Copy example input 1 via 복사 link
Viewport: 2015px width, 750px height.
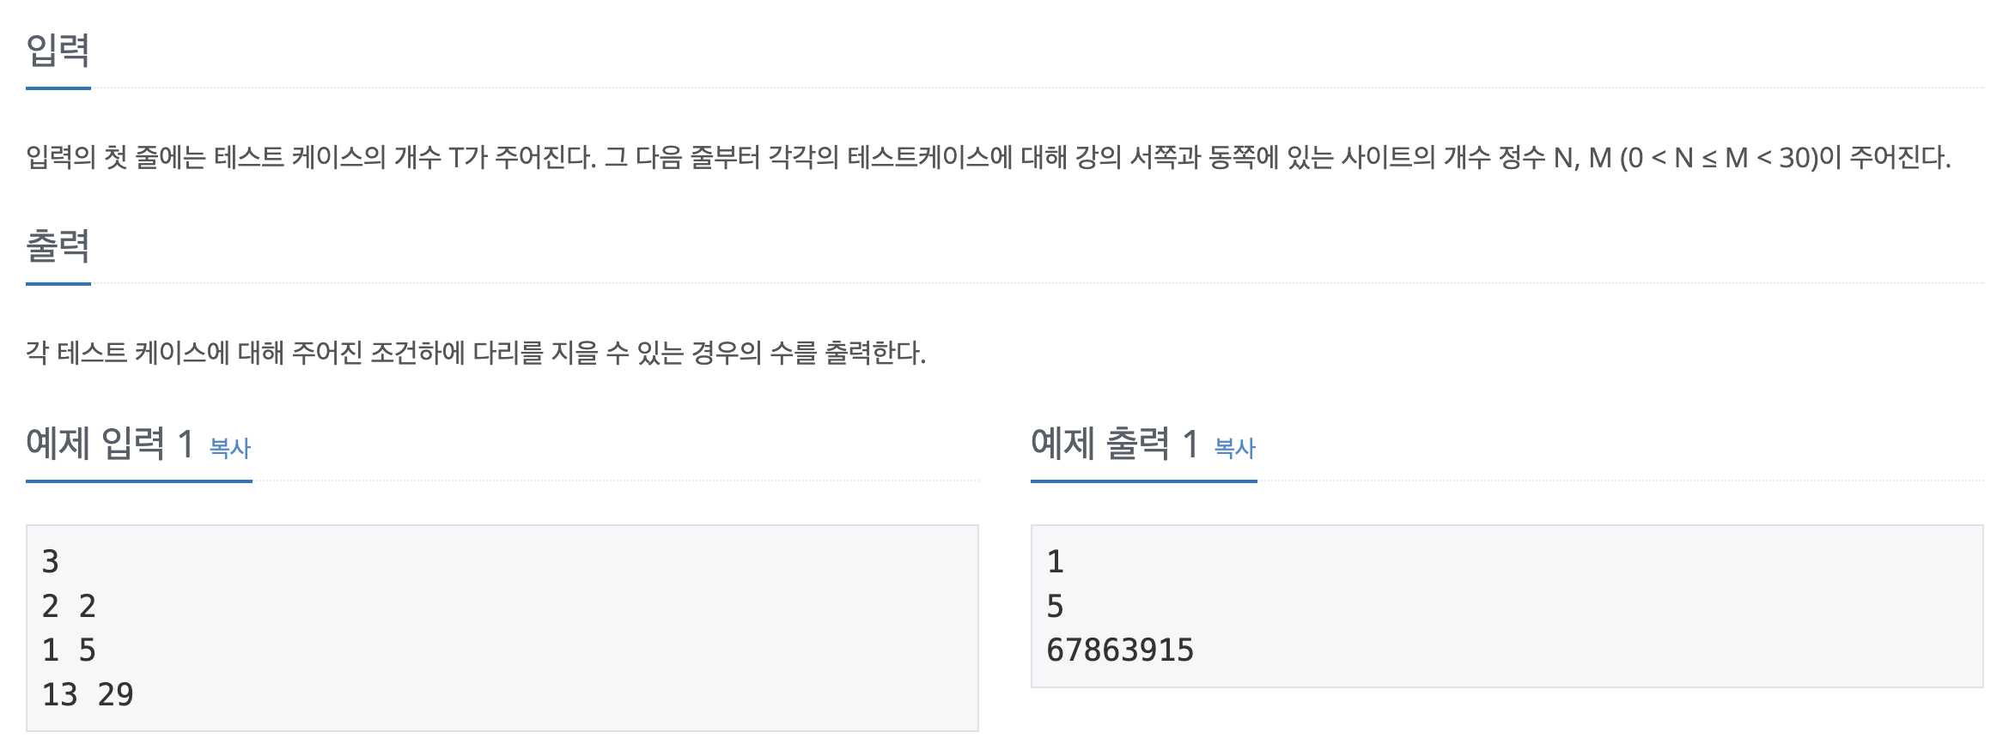[230, 448]
